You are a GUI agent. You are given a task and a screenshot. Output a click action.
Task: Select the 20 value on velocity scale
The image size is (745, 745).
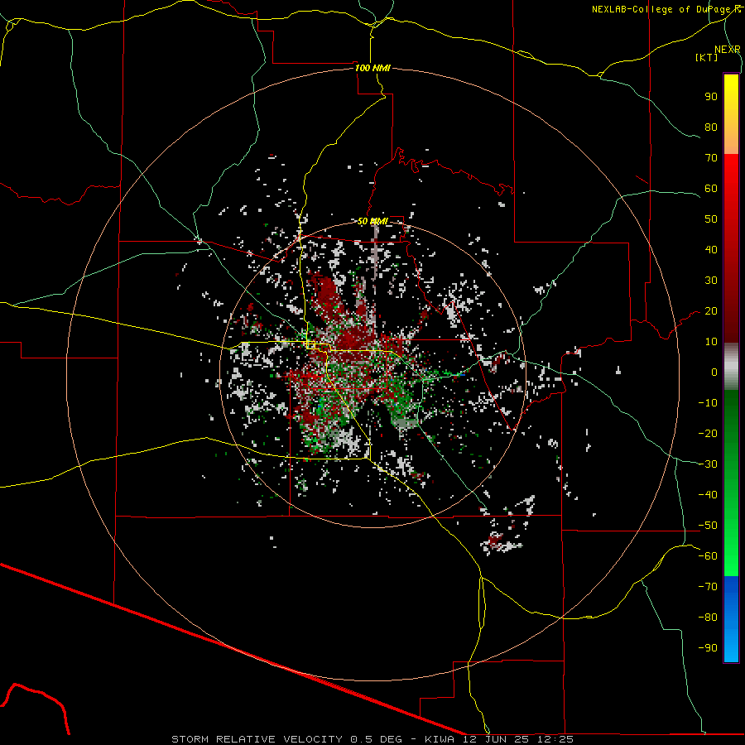[x=711, y=311]
